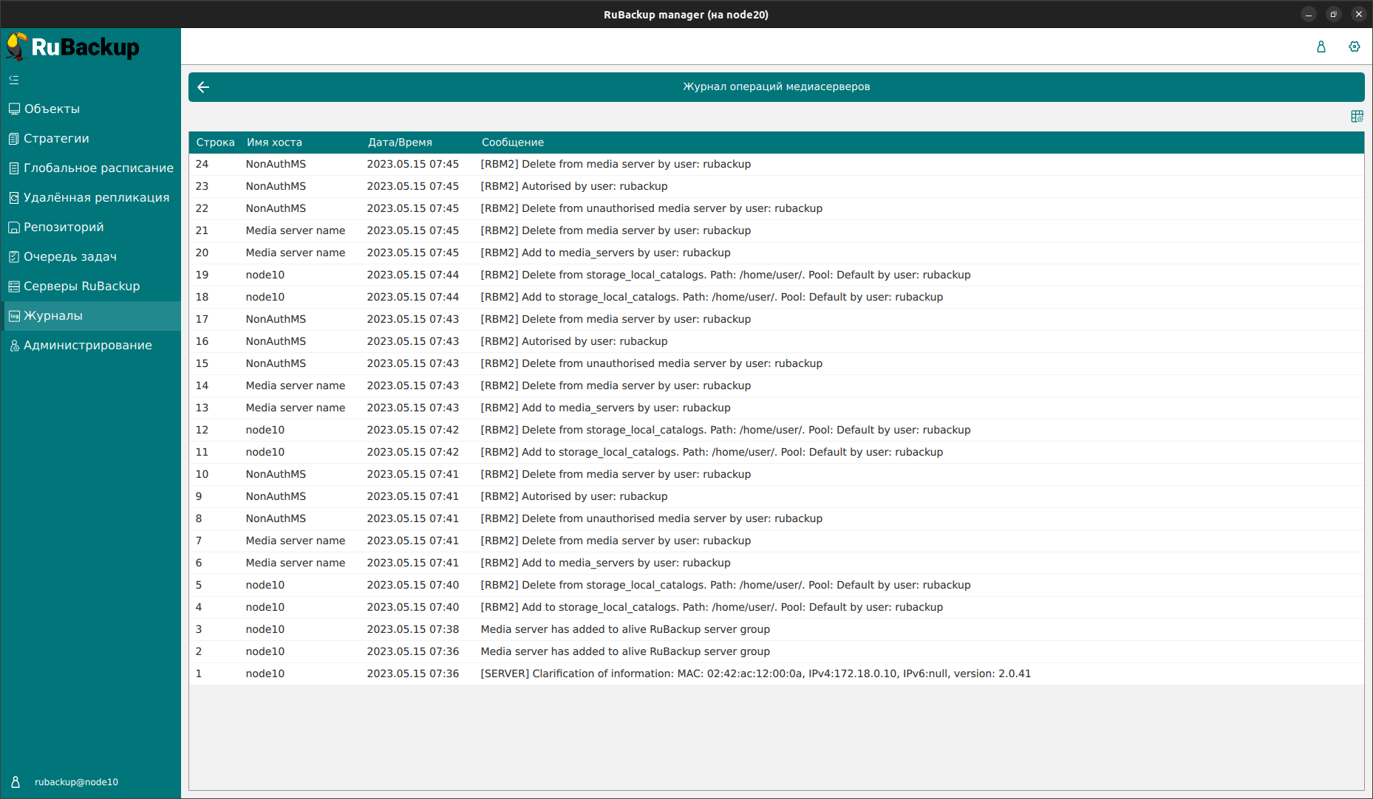1373x799 pixels.
Task: Click the back arrow in journal header
Action: pos(203,87)
